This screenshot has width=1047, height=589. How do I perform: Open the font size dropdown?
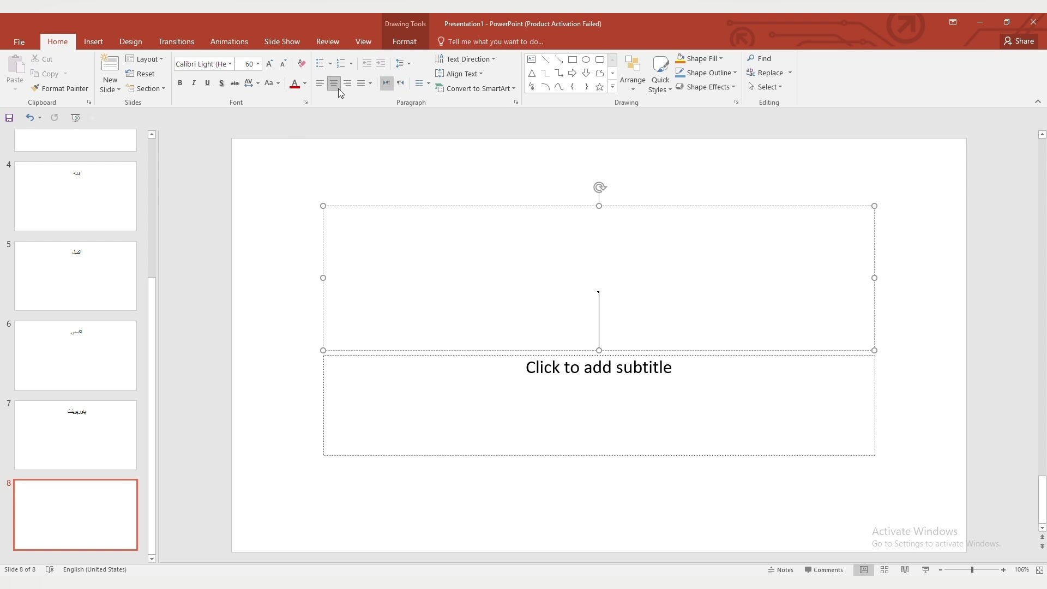pyautogui.click(x=258, y=64)
